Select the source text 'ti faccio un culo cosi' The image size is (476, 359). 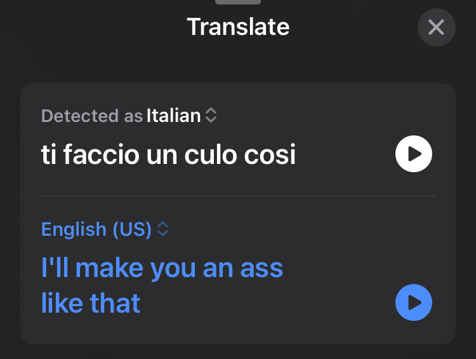[x=168, y=154]
